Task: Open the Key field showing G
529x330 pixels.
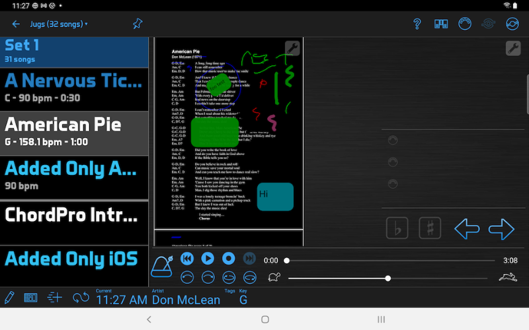Action: coord(243,300)
